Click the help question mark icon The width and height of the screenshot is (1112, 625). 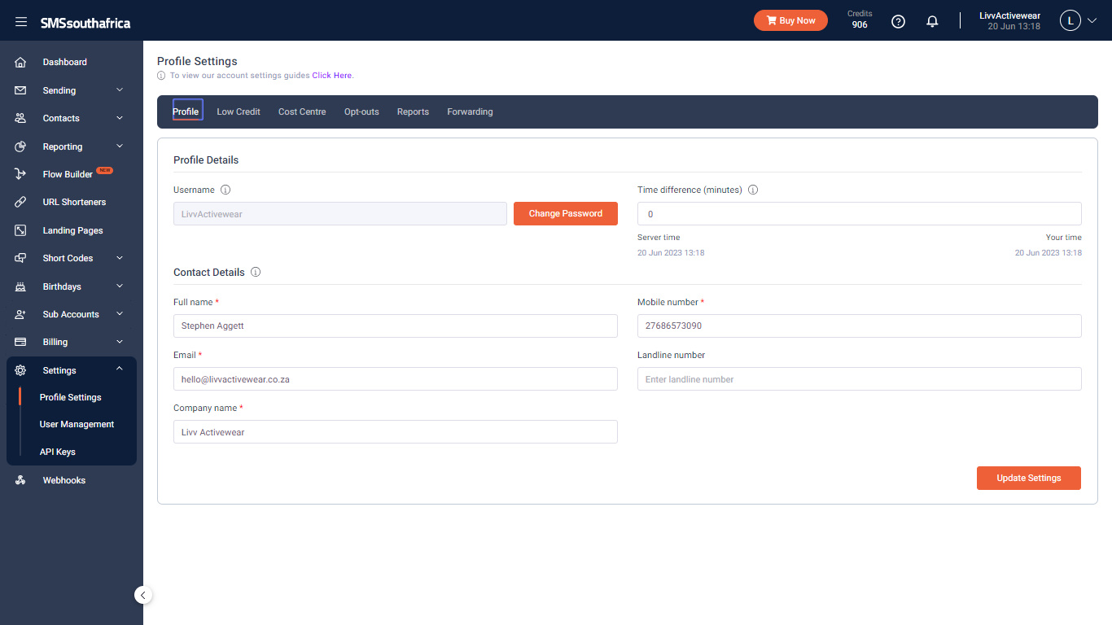(898, 21)
